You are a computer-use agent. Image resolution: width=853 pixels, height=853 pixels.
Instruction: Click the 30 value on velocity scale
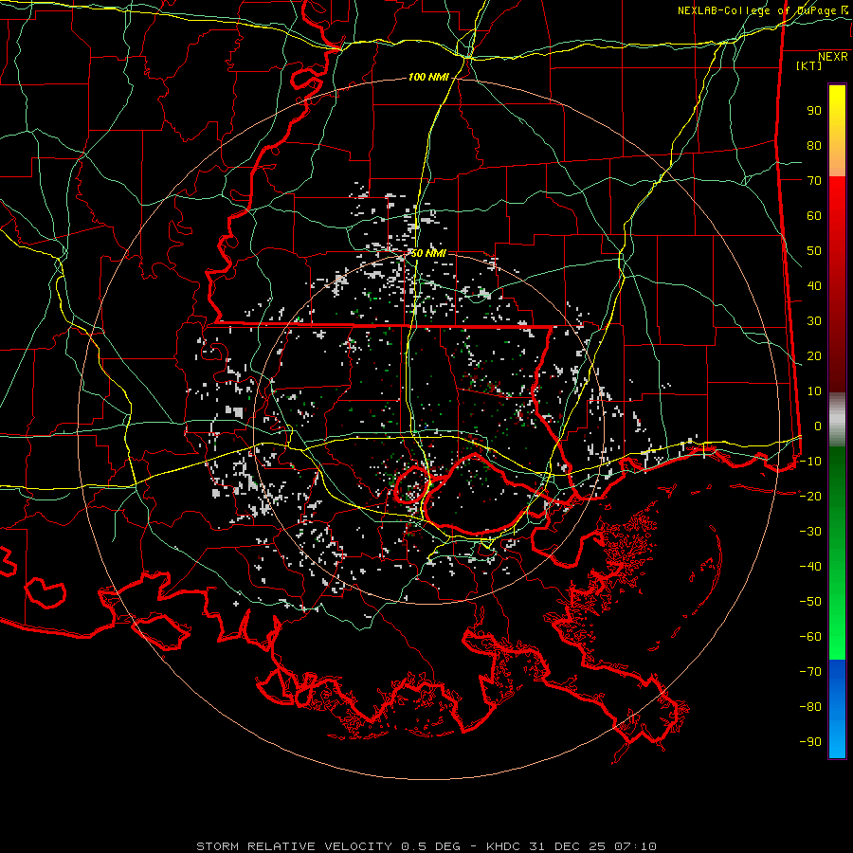[814, 321]
